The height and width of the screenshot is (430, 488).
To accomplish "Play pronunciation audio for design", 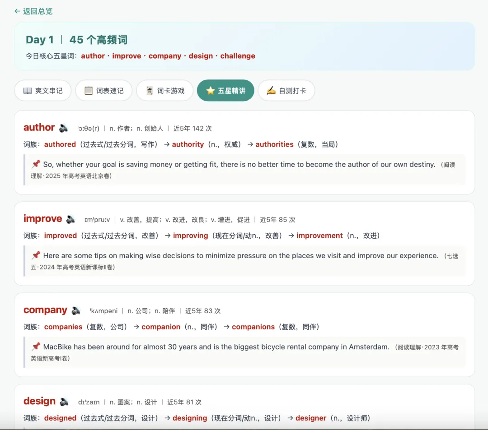I will [64, 402].
